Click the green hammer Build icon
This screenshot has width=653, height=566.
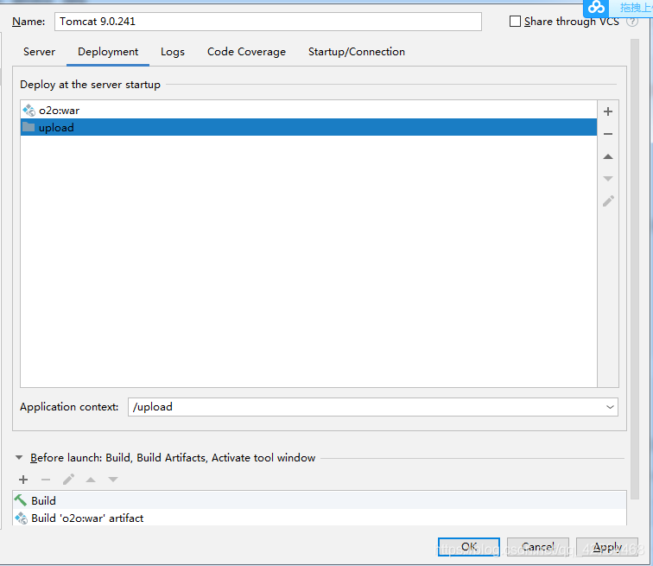coord(21,500)
